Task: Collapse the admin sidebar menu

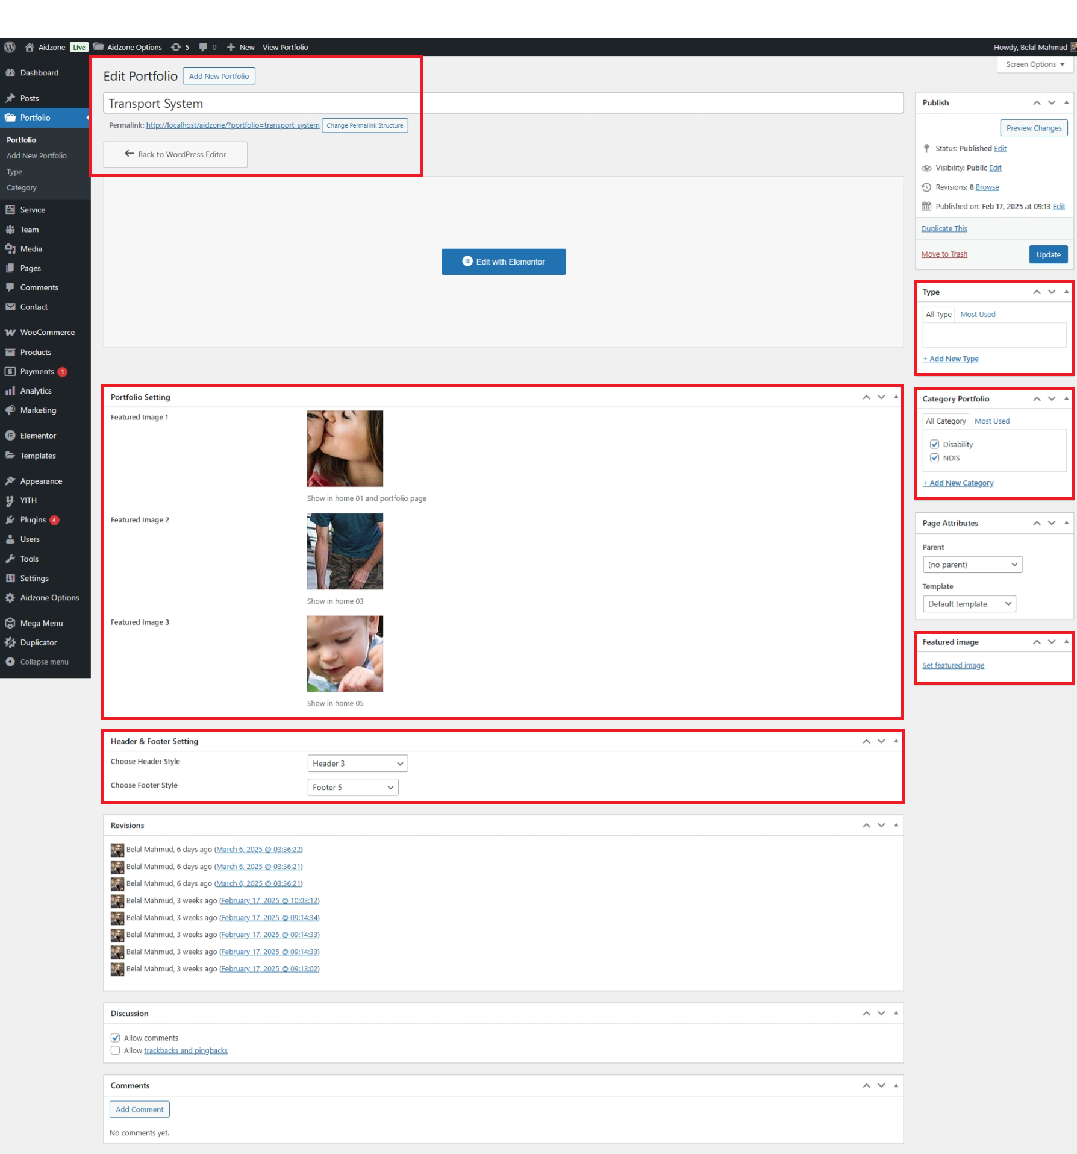Action: [x=43, y=662]
